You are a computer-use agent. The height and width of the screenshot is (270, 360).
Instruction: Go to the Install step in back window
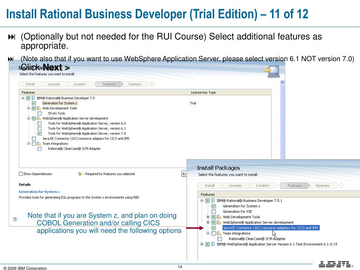(30, 84)
